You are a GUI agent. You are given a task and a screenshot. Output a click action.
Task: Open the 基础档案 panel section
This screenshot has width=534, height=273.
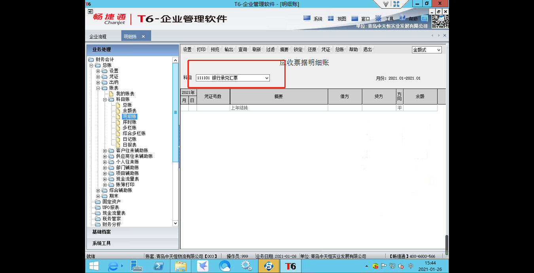coord(133,232)
